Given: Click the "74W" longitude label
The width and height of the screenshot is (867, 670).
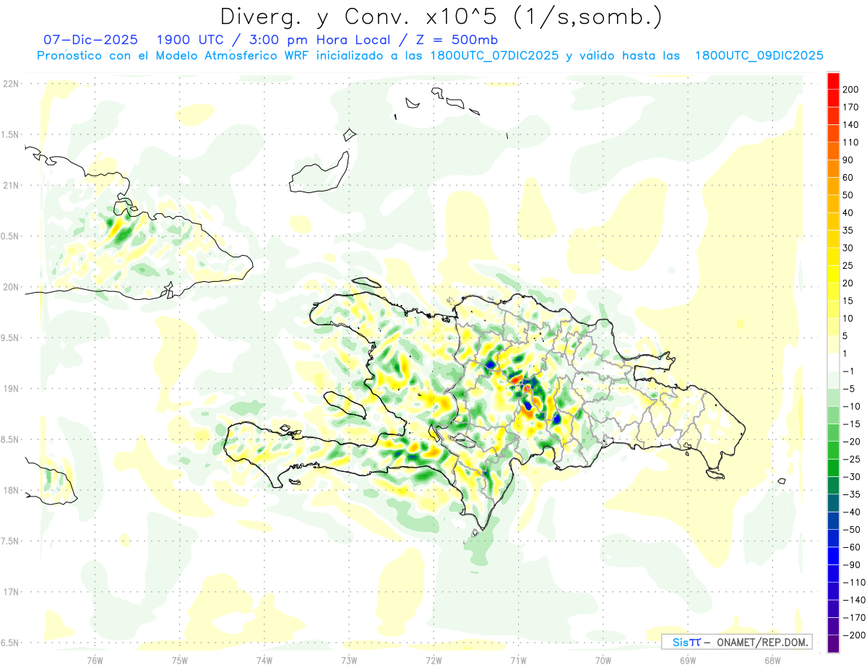Looking at the screenshot, I should pos(264,661).
